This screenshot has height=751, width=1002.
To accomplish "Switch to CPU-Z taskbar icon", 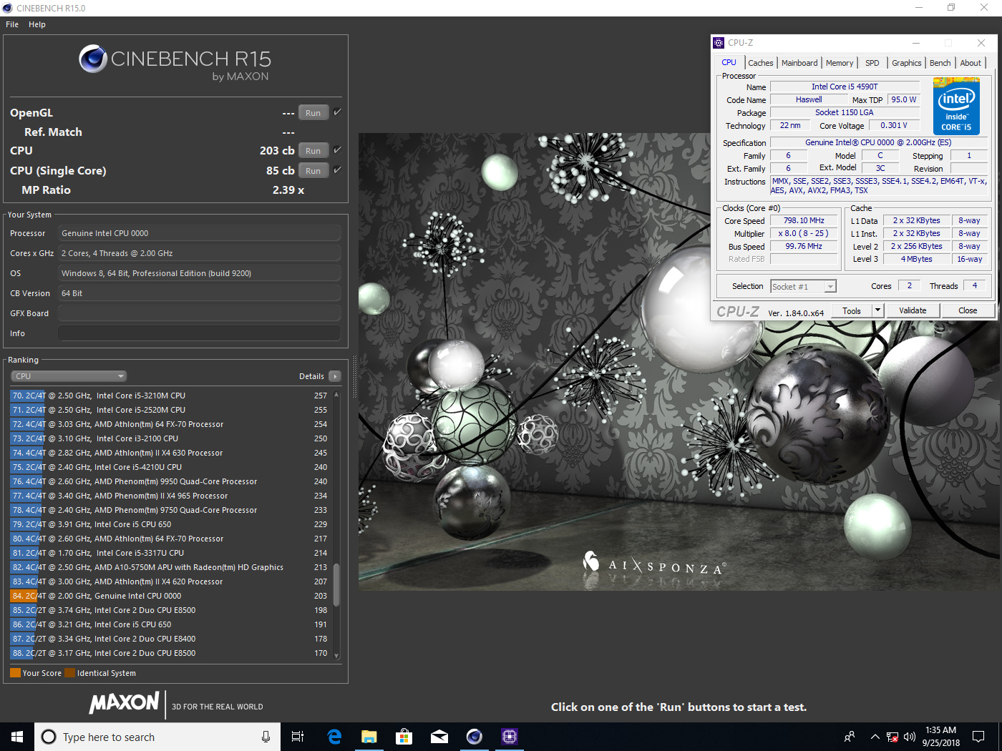I will point(510,737).
